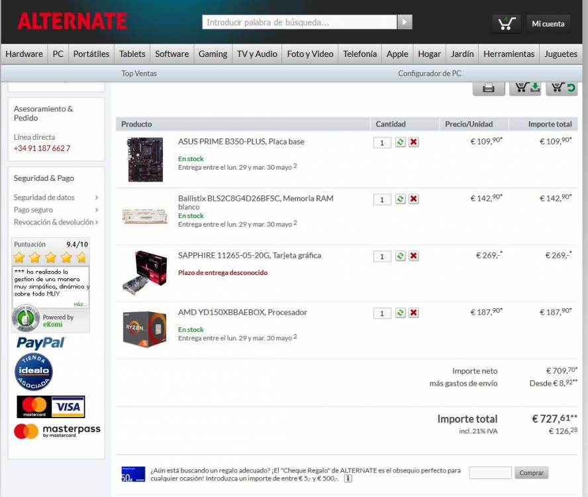Click the print cart icon
This screenshot has height=497, width=588.
click(x=488, y=88)
